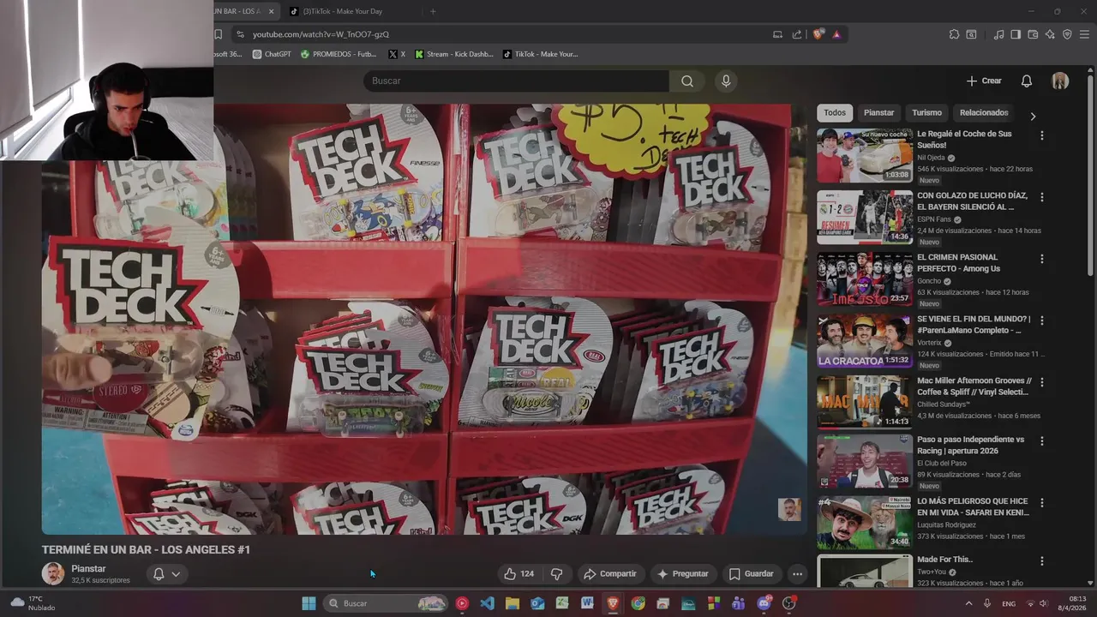1097x617 pixels.
Task: Open Discord from the taskbar
Action: tap(764, 603)
